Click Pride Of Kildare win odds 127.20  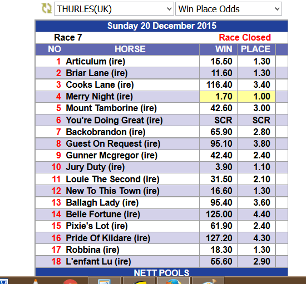[x=219, y=238]
